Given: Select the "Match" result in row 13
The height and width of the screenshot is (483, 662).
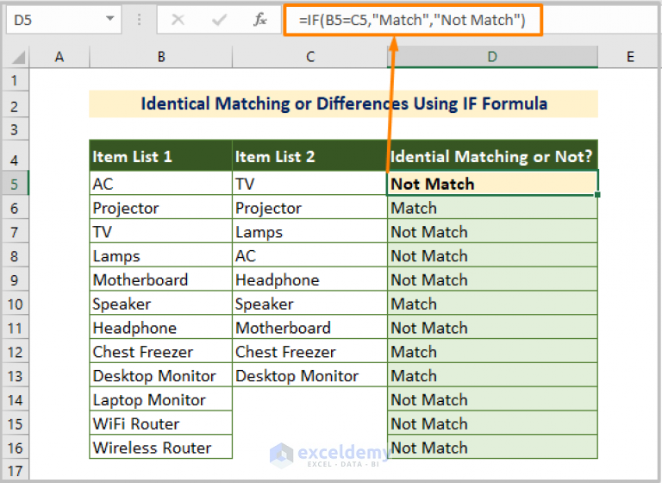Looking at the screenshot, I should (x=492, y=376).
